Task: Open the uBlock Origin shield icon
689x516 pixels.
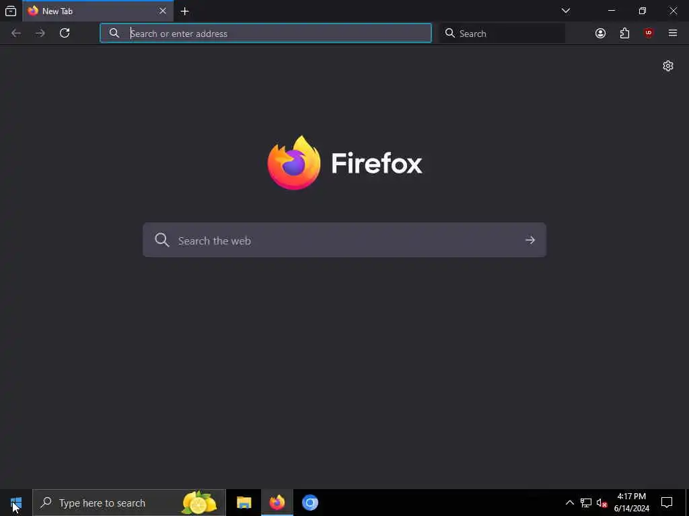Action: pyautogui.click(x=649, y=34)
